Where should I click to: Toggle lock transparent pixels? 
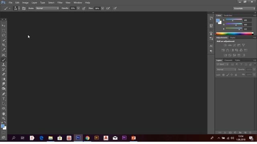coord(223,75)
